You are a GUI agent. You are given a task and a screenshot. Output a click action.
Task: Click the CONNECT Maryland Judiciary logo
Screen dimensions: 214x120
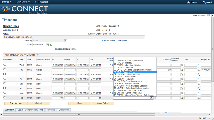click(x=24, y=9)
